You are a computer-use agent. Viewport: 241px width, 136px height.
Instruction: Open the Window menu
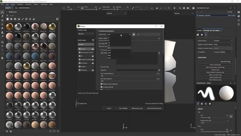pos(20,5)
